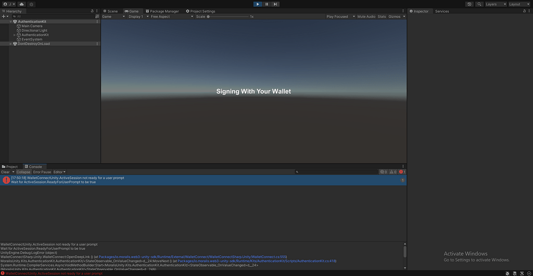This screenshot has height=276, width=533.
Task: Open the Unity account dropdown
Action: click(x=9, y=4)
